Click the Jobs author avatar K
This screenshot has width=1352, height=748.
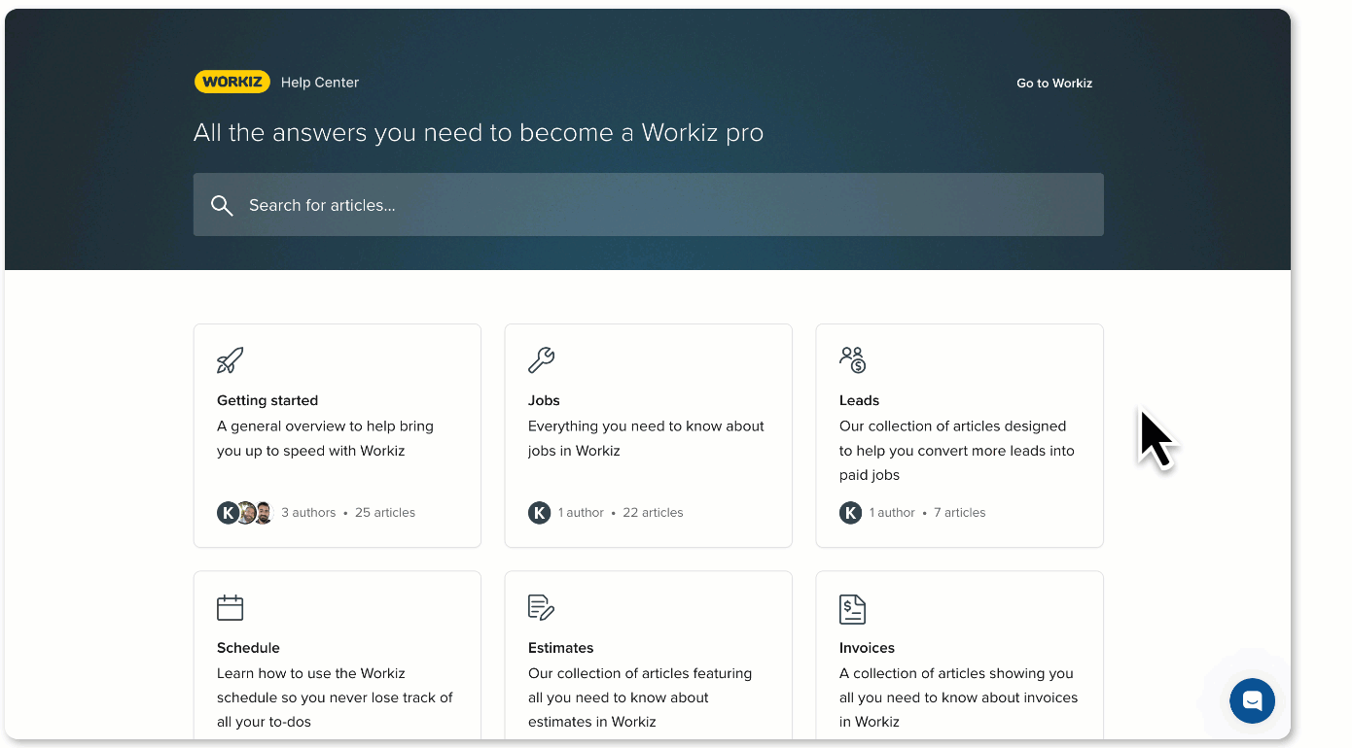pos(539,513)
